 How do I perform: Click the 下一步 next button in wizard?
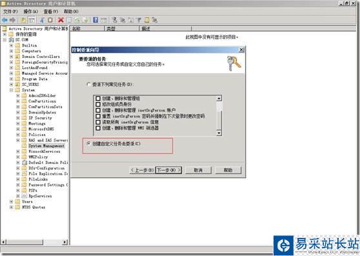pos(169,170)
